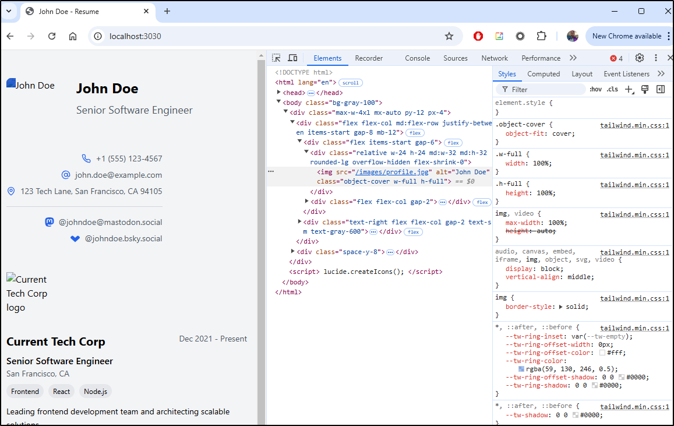This screenshot has width=674, height=426.
Task: Add new style rule plus icon
Action: point(629,89)
